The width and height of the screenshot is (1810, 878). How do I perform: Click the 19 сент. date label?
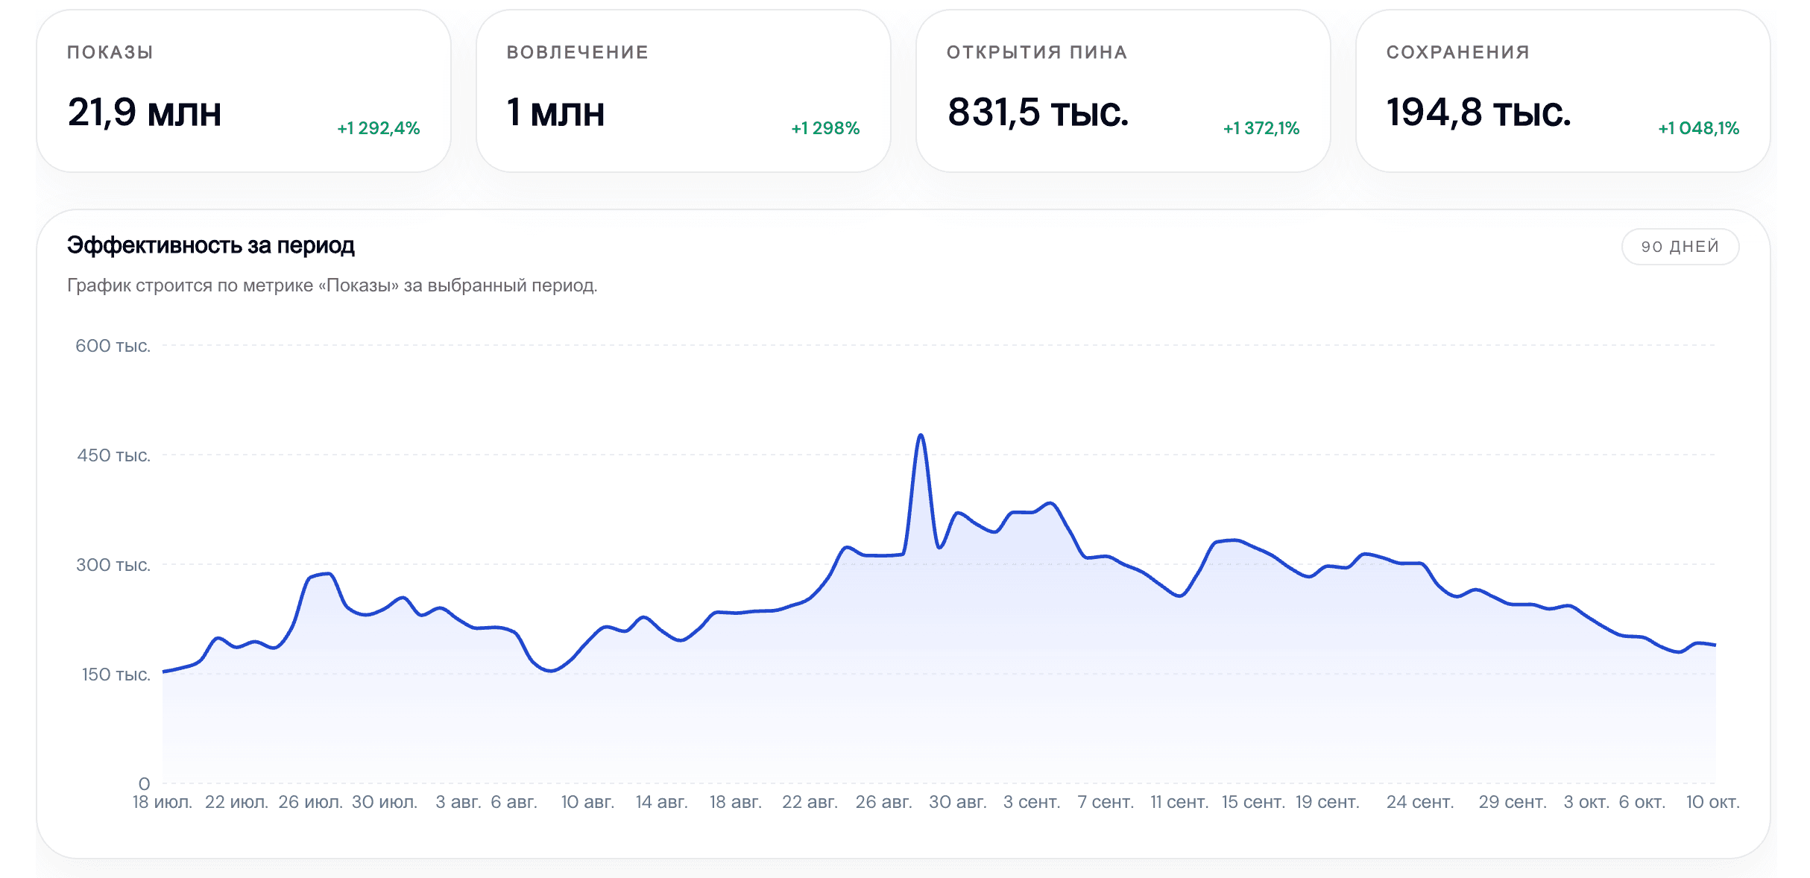point(1327,802)
